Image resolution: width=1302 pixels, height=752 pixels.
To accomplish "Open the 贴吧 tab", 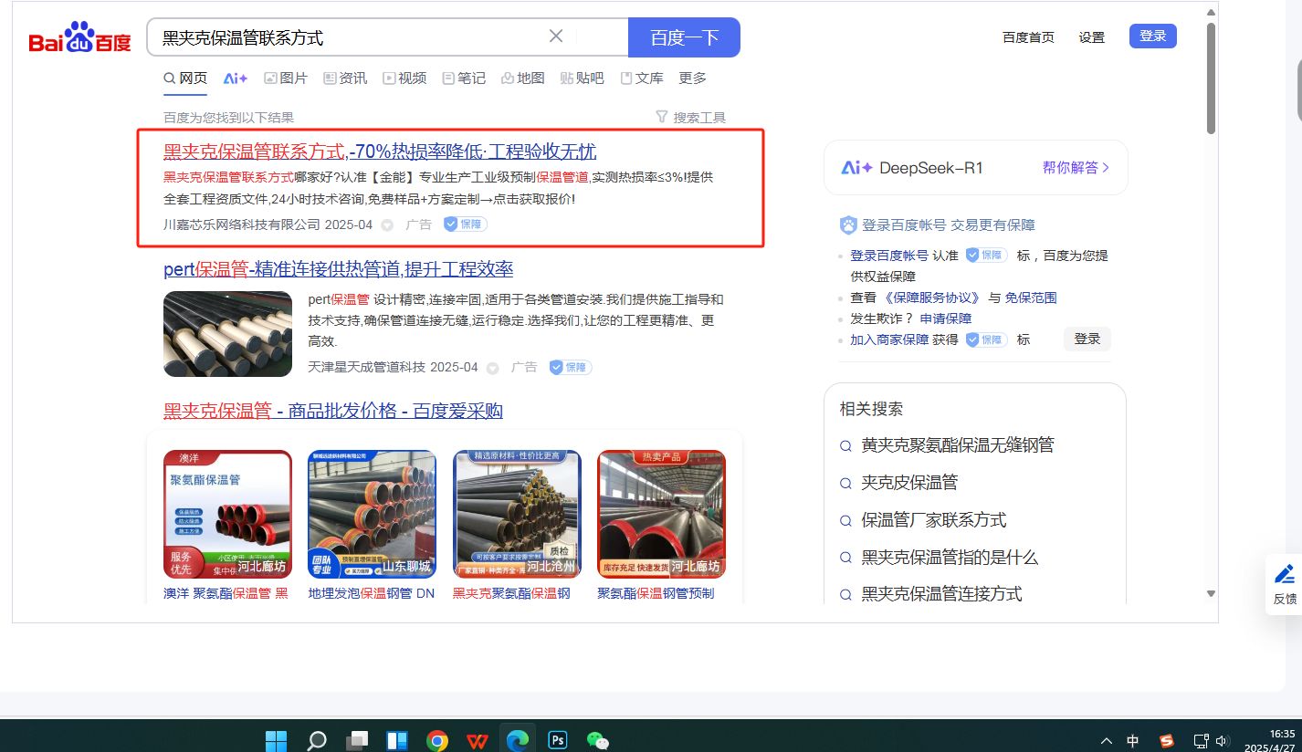I will coord(583,78).
